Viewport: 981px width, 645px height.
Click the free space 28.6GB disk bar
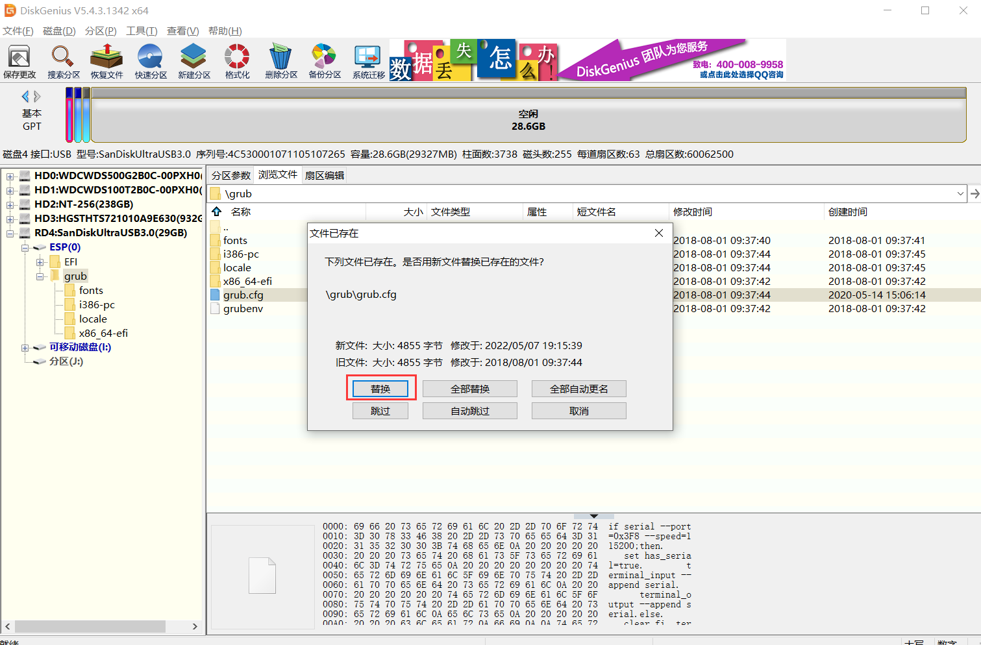(x=528, y=120)
